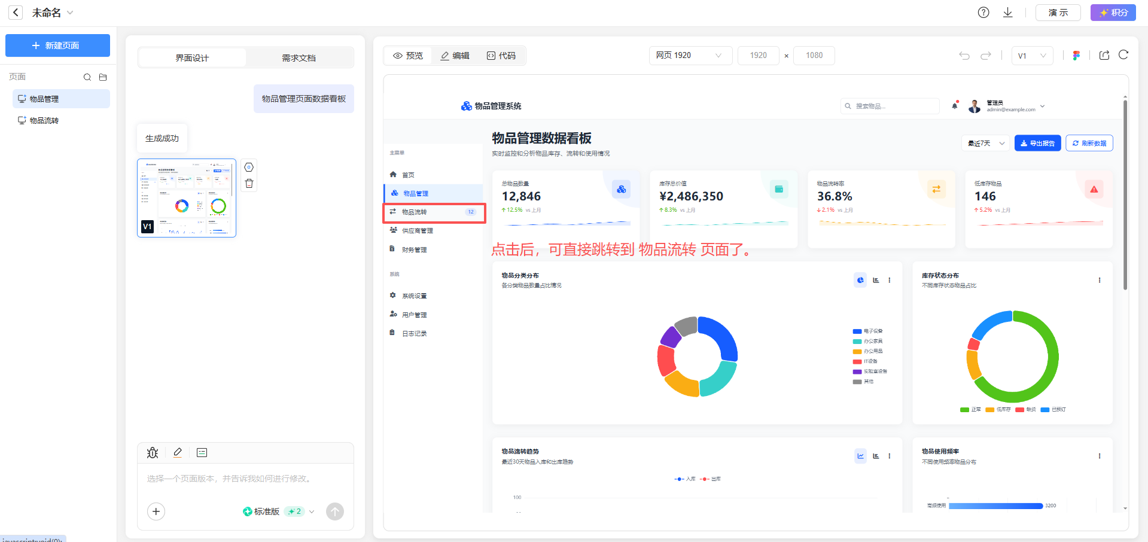Image resolution: width=1148 pixels, height=542 pixels.
Task: Click the undo arrow icon
Action: (964, 56)
